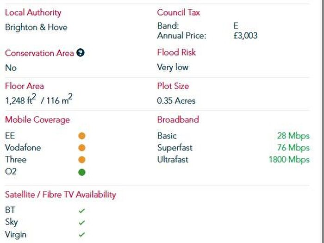Screen dimensions: 324x243
Task: Click the Vodafone orange coverage indicator
Action: (82, 148)
